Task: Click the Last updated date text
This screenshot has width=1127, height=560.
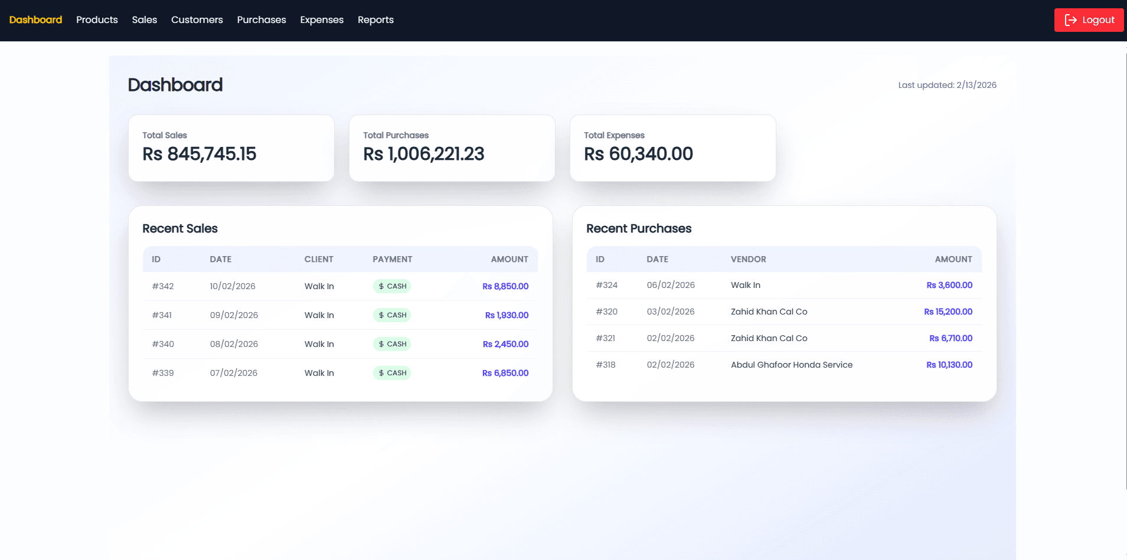Action: pyautogui.click(x=946, y=84)
